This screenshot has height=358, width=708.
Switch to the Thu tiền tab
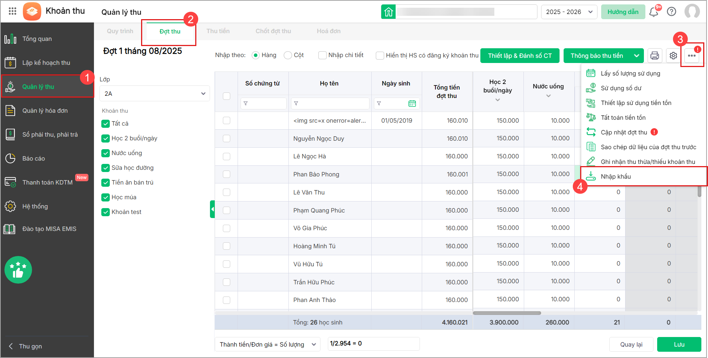click(218, 31)
